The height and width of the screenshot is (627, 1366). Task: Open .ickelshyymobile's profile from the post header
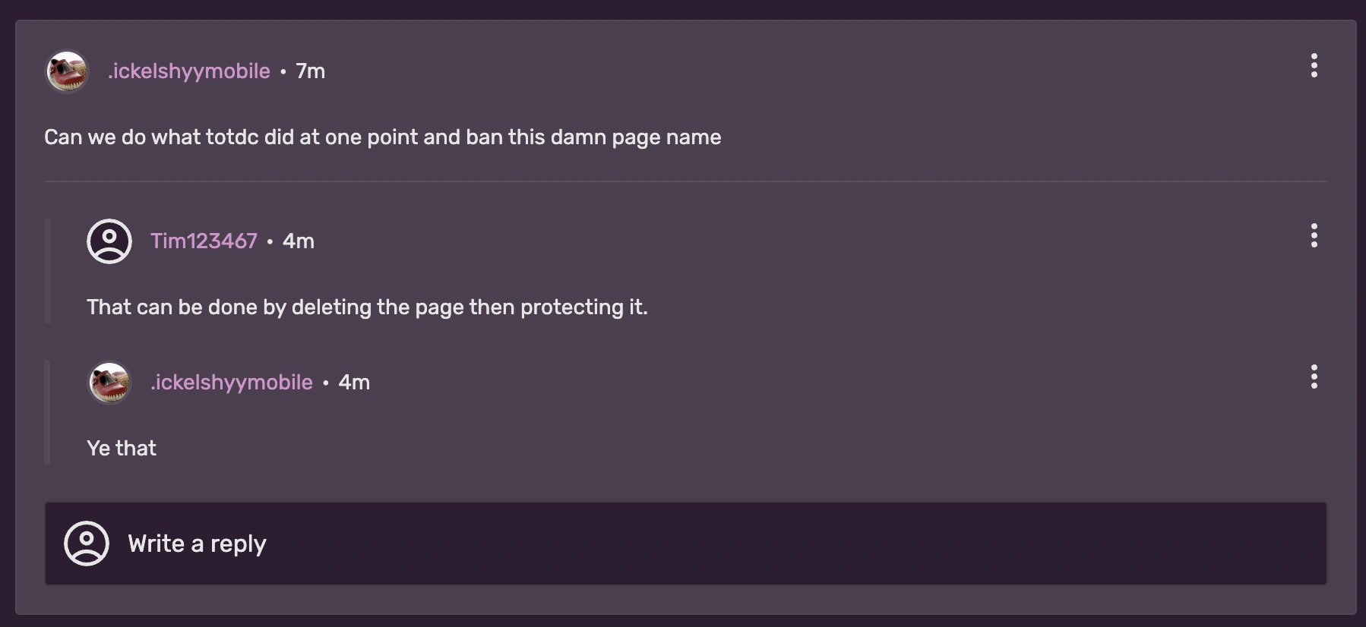coord(189,71)
